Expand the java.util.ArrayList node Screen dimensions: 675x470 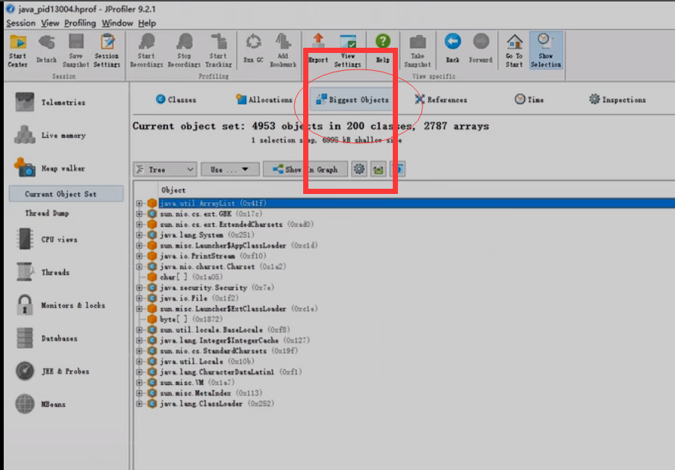pos(139,204)
